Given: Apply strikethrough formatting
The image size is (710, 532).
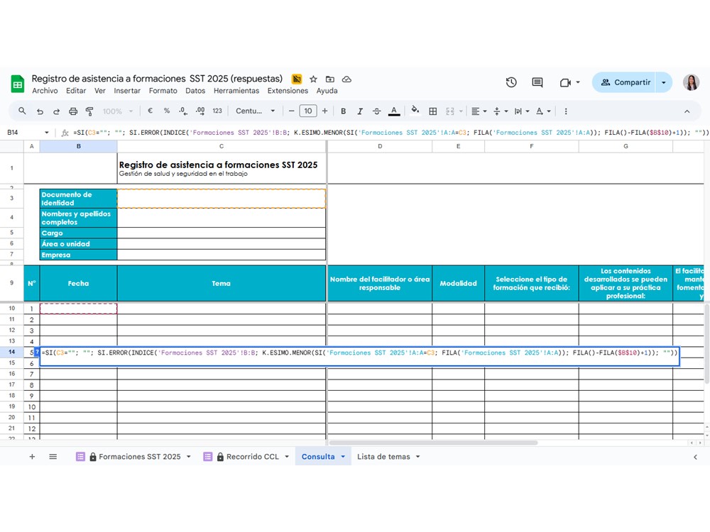Looking at the screenshot, I should tap(377, 111).
